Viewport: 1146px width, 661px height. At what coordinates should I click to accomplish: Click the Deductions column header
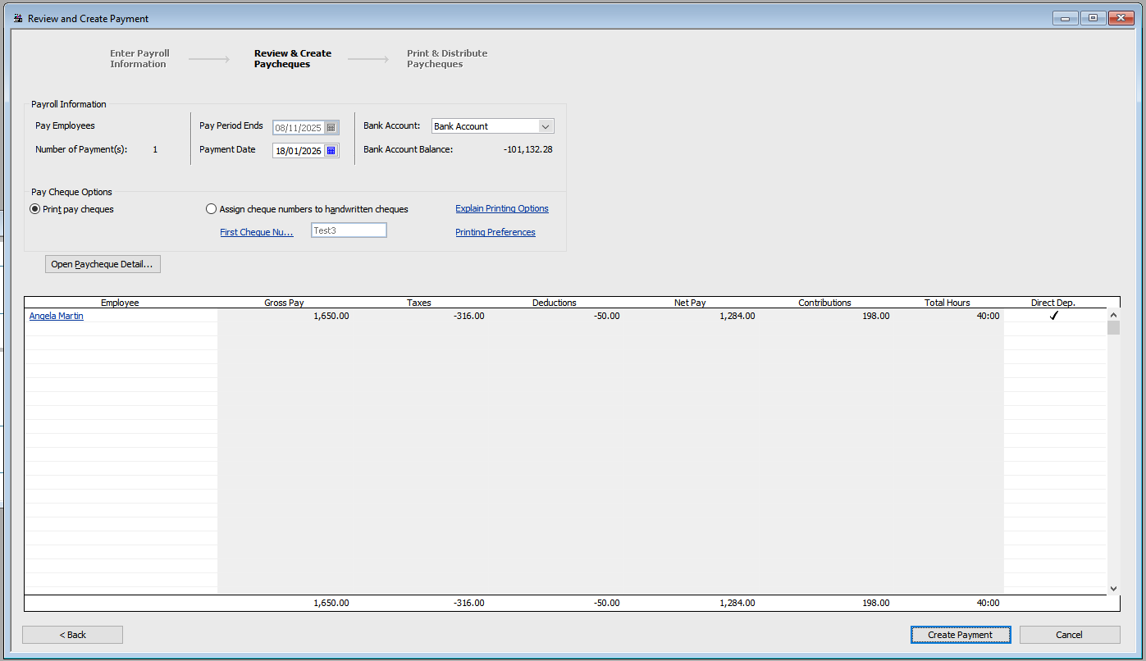click(x=555, y=303)
